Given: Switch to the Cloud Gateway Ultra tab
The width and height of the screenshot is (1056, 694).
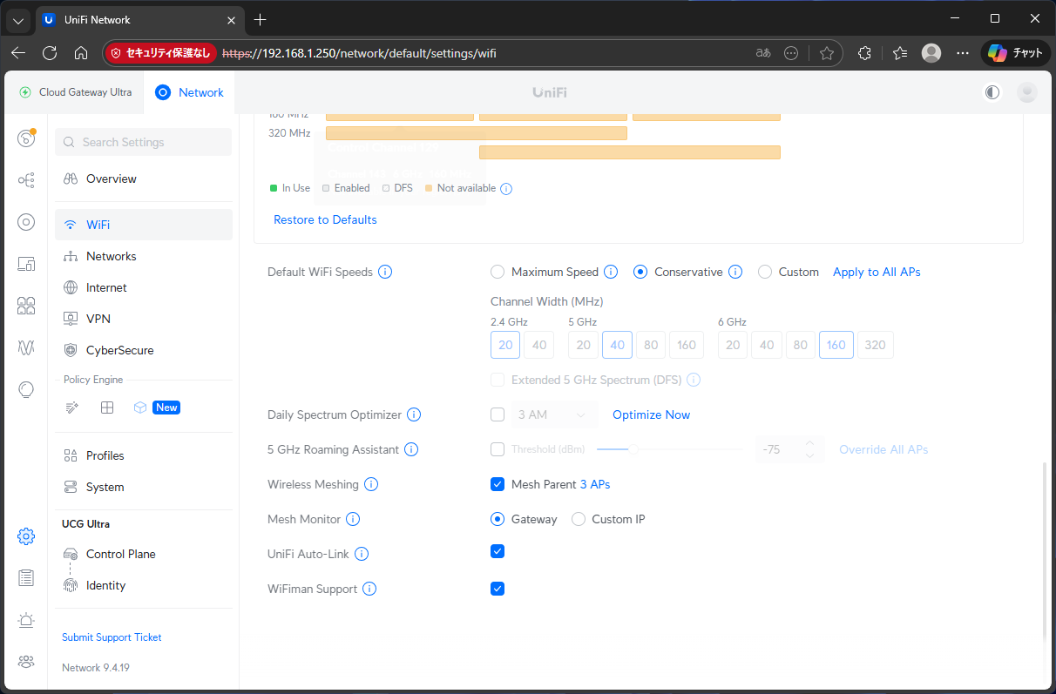Looking at the screenshot, I should 76,92.
